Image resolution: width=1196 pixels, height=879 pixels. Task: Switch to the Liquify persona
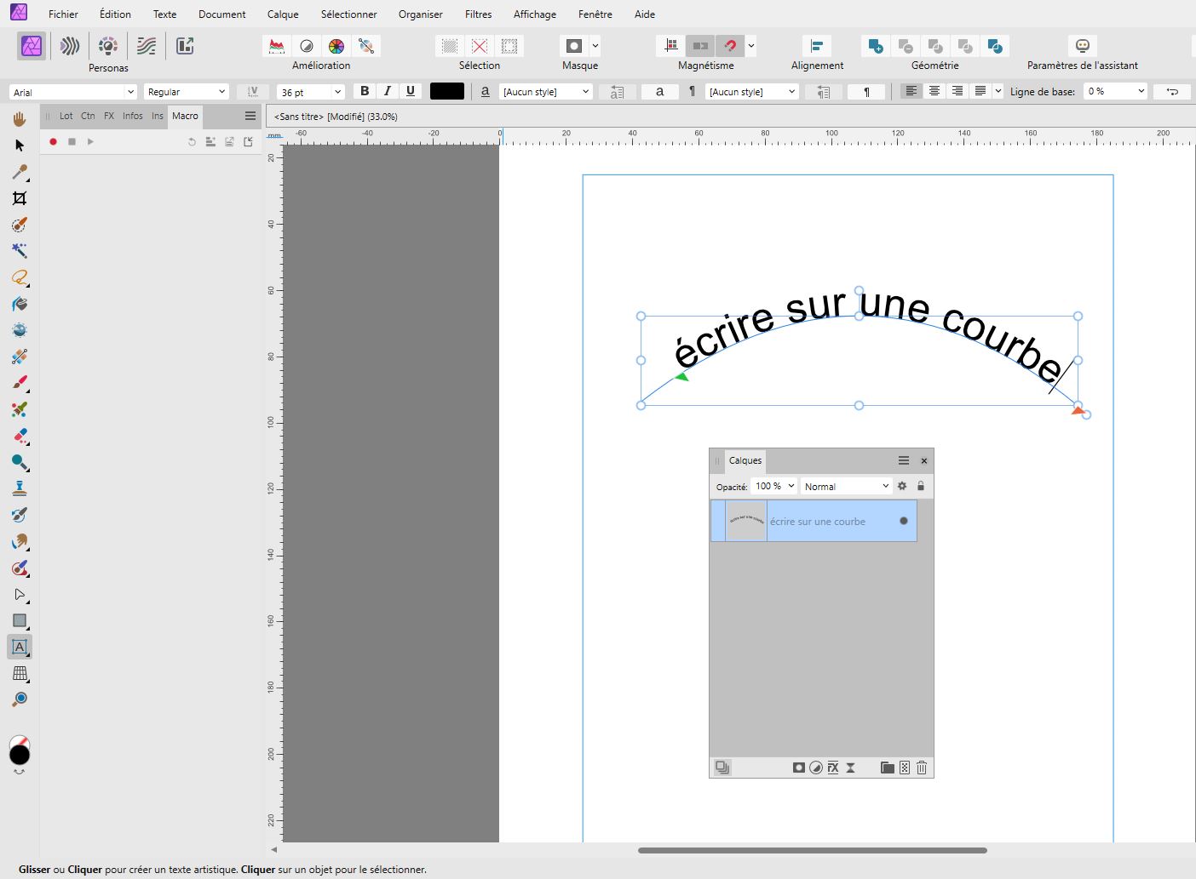coord(70,46)
